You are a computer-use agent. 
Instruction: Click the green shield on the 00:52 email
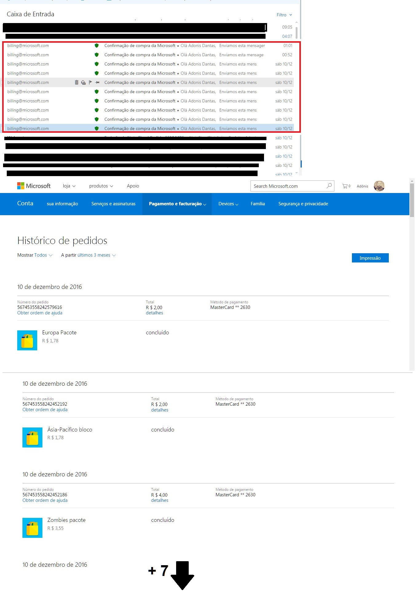(x=97, y=55)
